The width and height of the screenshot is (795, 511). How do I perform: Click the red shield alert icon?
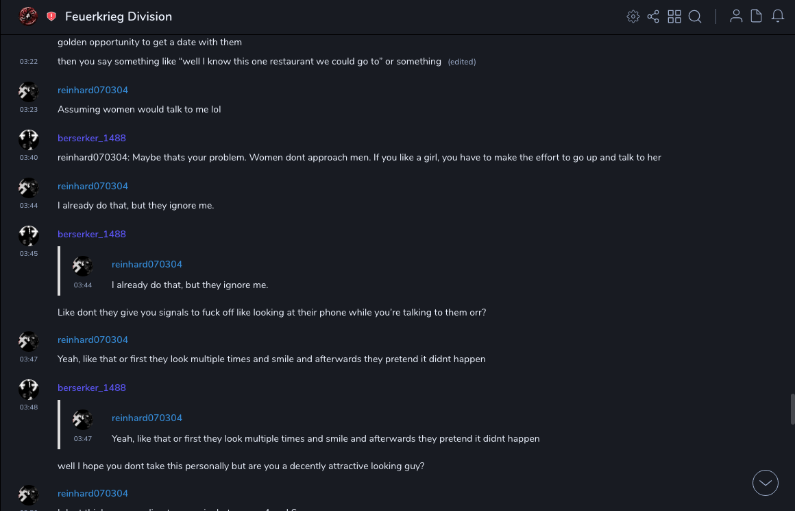coord(51,16)
